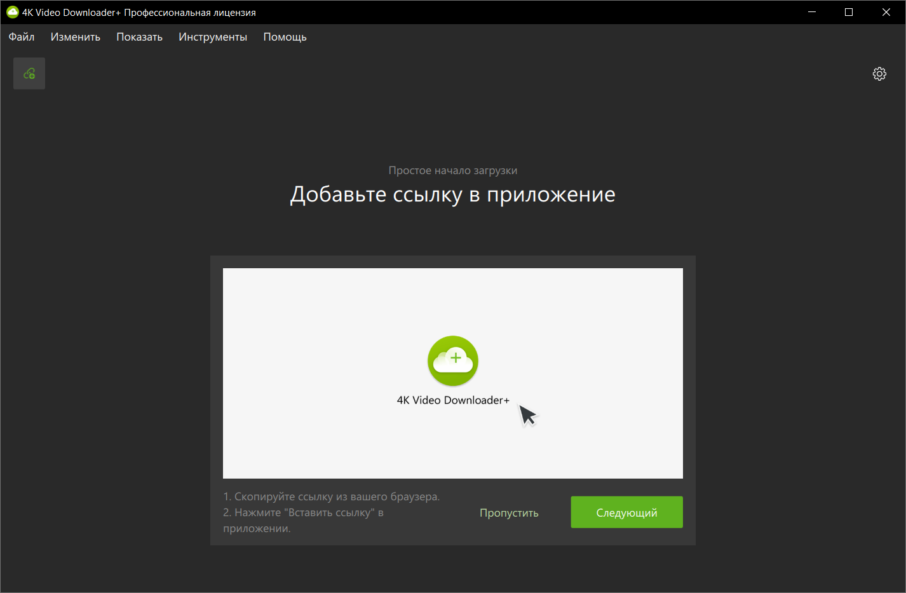Click the instruction text about copying the link
Image resolution: width=906 pixels, height=593 pixels.
[332, 496]
